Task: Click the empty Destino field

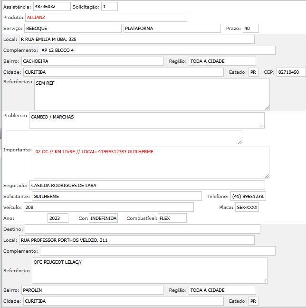Action: point(143,229)
